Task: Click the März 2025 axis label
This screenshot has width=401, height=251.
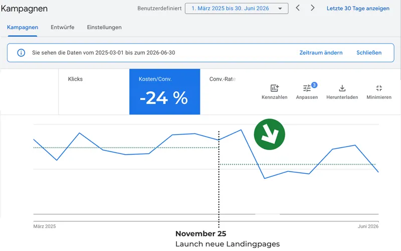Action: coord(45,226)
